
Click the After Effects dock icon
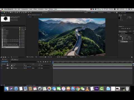coord(97,89)
